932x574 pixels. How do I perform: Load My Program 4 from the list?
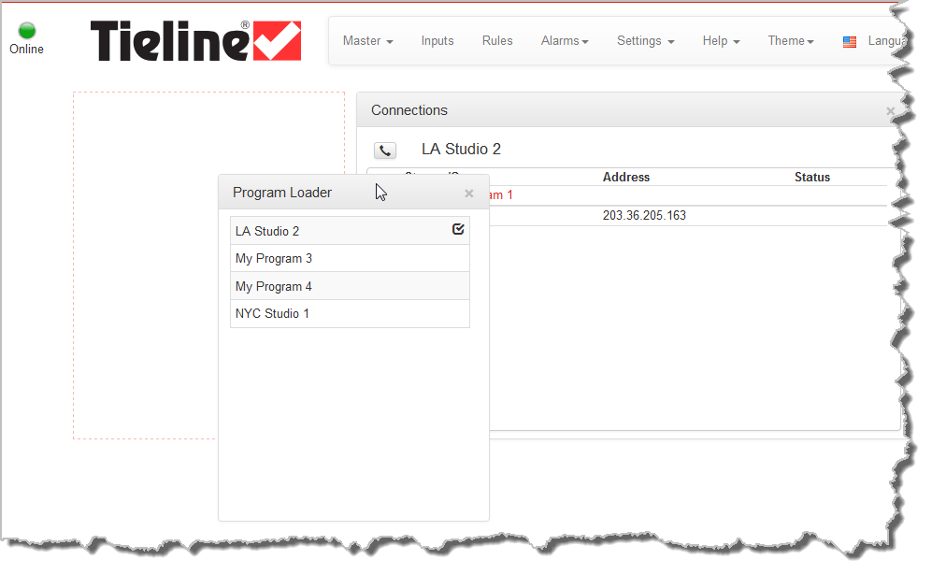coord(274,286)
